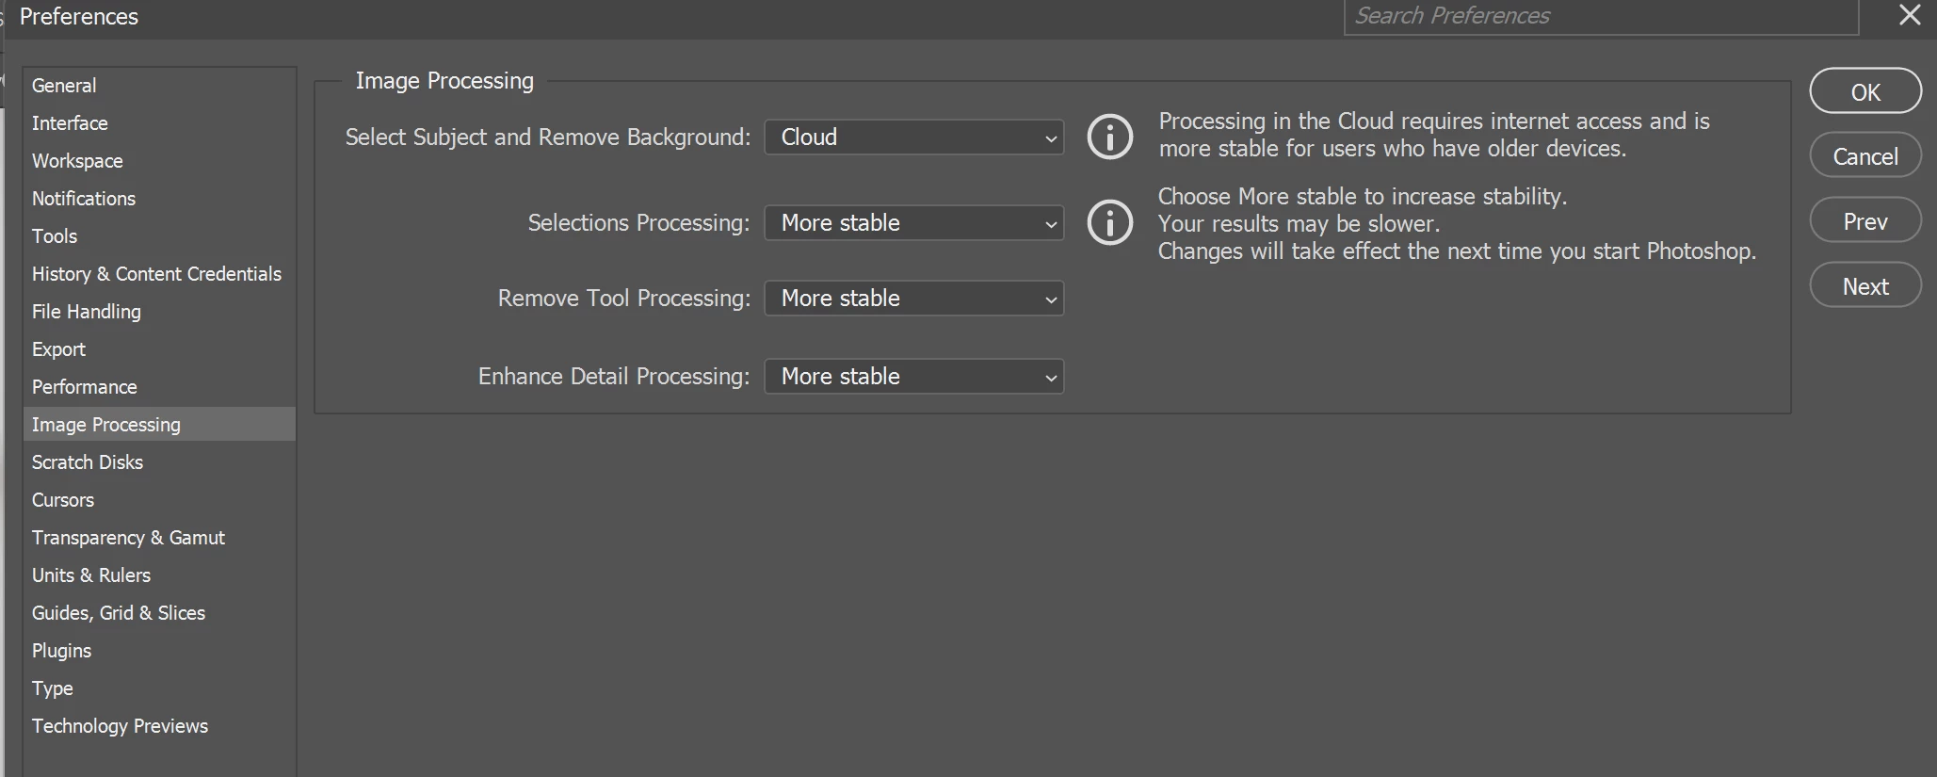Viewport: 1937px width, 777px height.
Task: Open Select Subject and Remove Background dropdown
Action: [x=913, y=138]
